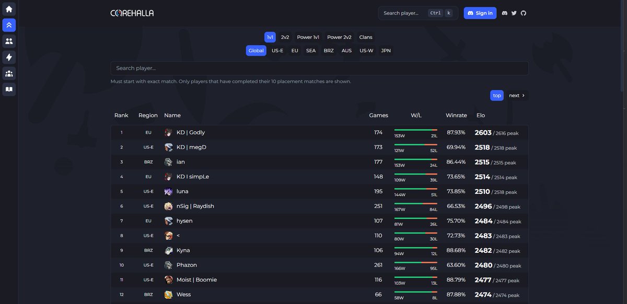
Task: Open player Kyna's profile
Action: (x=183, y=250)
